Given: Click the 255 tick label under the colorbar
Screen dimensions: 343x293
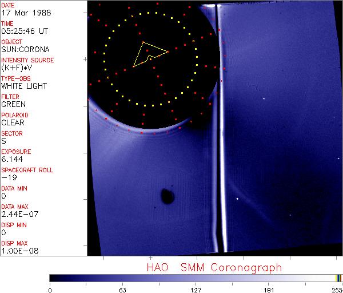Looking at the screenshot, I should [x=337, y=289].
